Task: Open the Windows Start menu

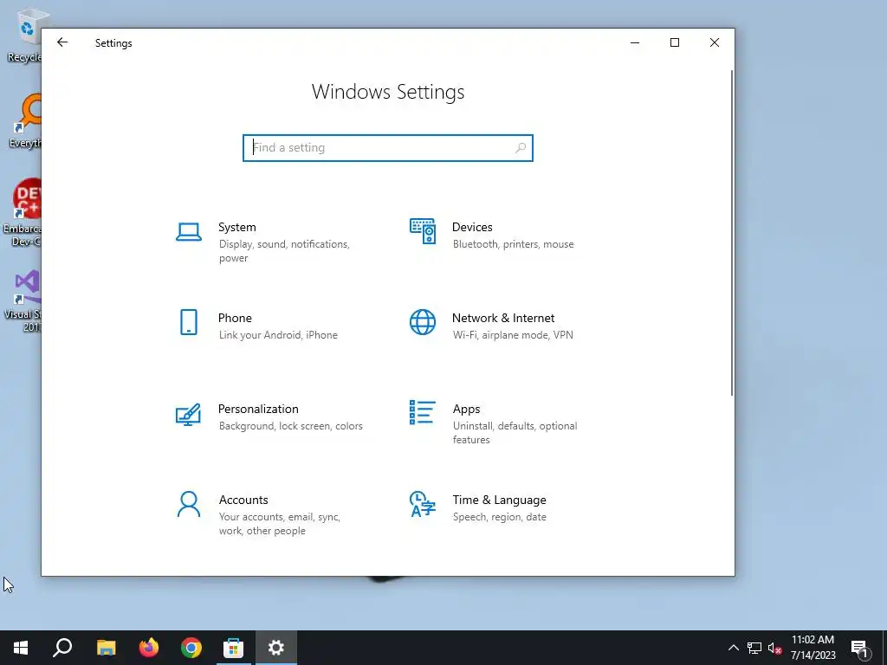Action: click(21, 648)
